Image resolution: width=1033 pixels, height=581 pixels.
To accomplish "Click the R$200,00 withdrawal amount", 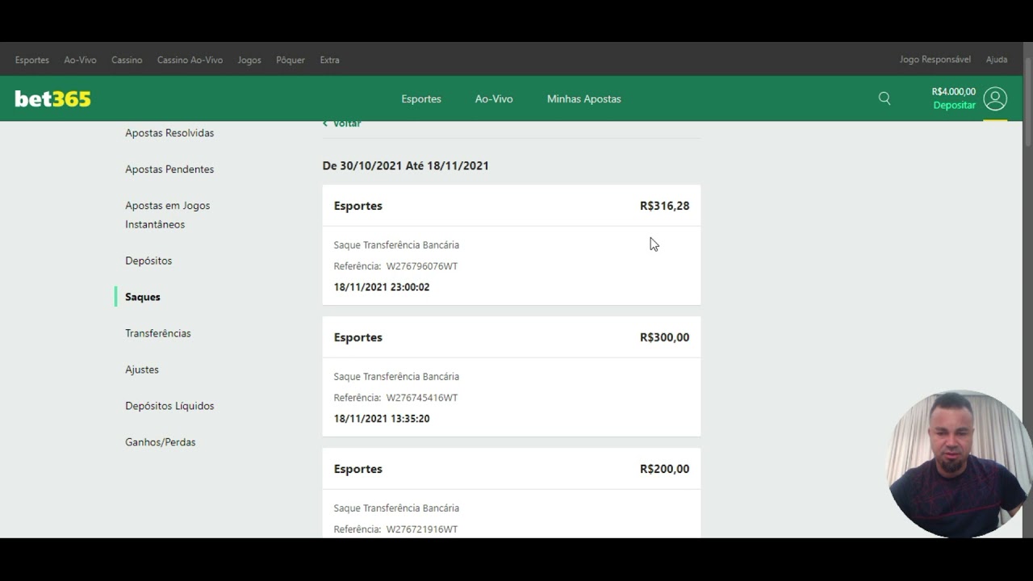I will [x=665, y=469].
